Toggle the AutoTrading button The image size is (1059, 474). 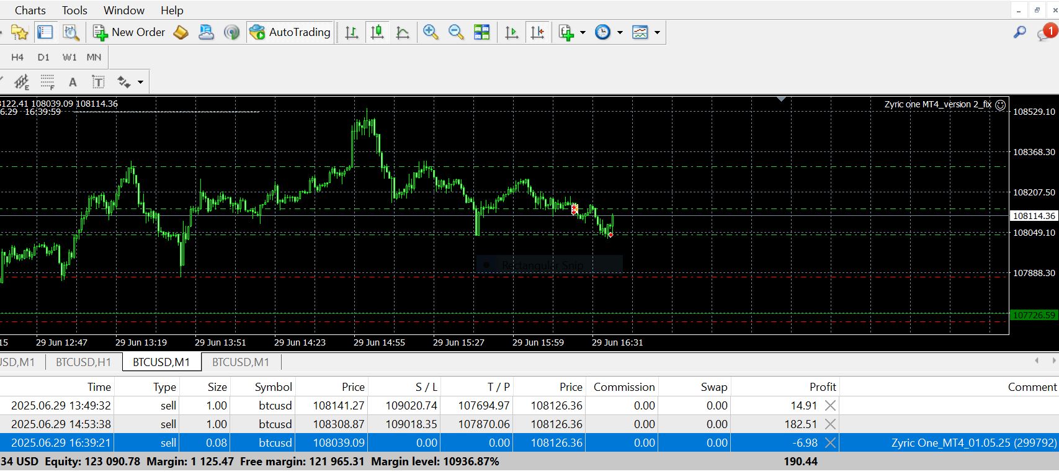pos(290,32)
